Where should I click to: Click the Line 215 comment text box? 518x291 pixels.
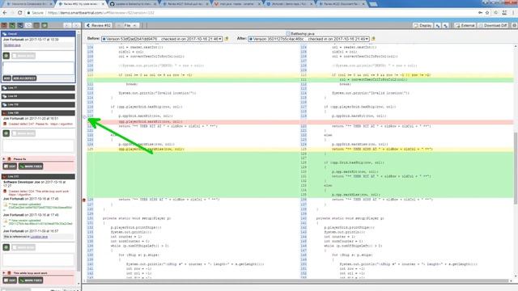[38, 259]
